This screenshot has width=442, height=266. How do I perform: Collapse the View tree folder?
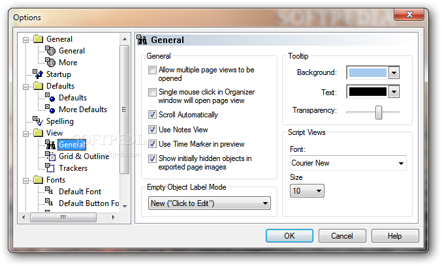(25, 134)
